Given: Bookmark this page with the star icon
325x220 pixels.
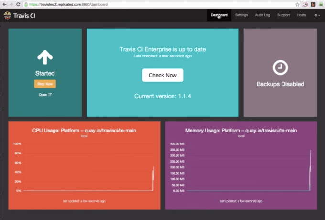Looking at the screenshot, I should click(x=297, y=4).
